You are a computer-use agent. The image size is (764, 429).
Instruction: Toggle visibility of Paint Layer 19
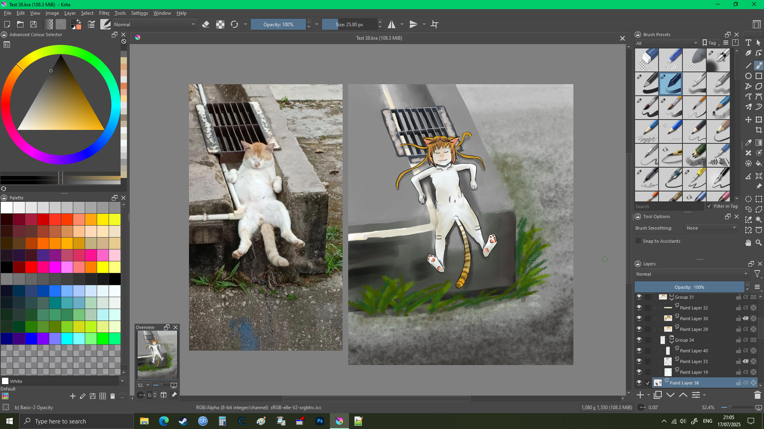click(639, 372)
